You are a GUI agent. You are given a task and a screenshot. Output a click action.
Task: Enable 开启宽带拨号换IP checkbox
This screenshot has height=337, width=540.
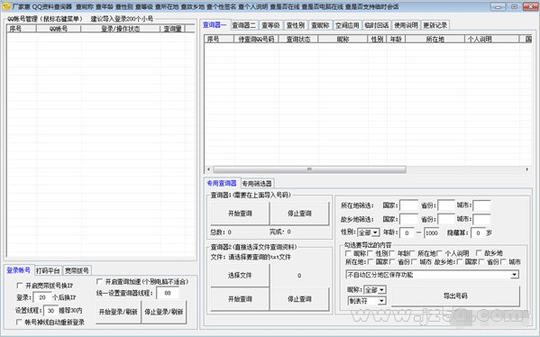point(19,286)
